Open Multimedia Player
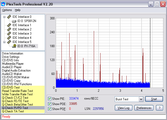 coord(13,64)
